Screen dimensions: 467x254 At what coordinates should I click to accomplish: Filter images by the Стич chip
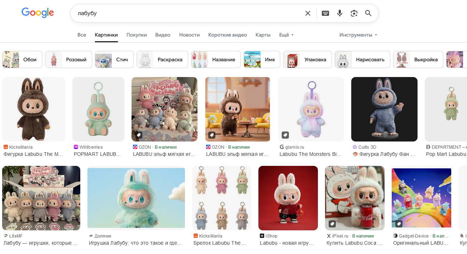114,59
